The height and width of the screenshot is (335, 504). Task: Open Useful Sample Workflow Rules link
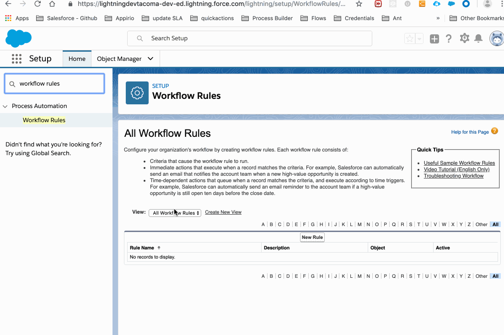coord(459,163)
